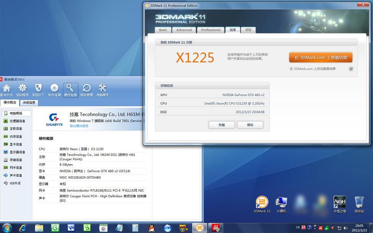The width and height of the screenshot is (373, 233).
Task: Open 计算机 desktop icon
Action: pos(282,204)
